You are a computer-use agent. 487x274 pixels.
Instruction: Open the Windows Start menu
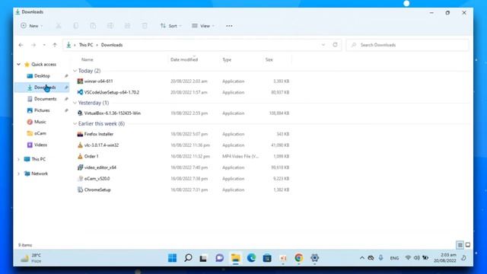pos(173,258)
